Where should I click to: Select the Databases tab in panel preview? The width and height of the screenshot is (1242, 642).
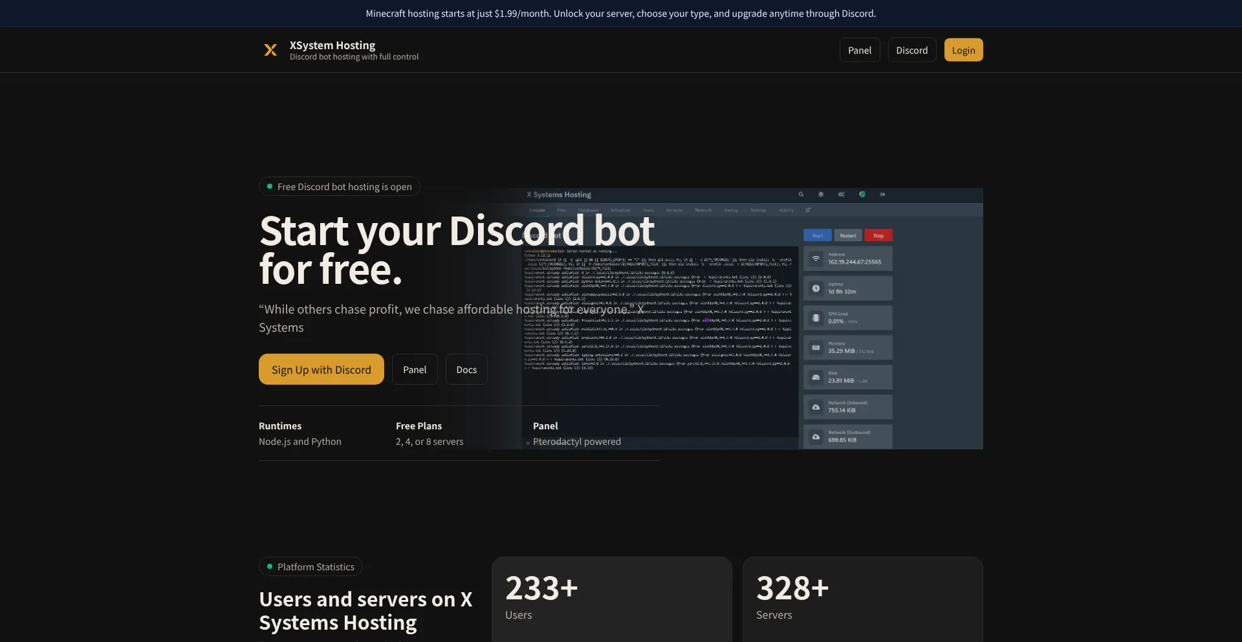pyautogui.click(x=589, y=210)
